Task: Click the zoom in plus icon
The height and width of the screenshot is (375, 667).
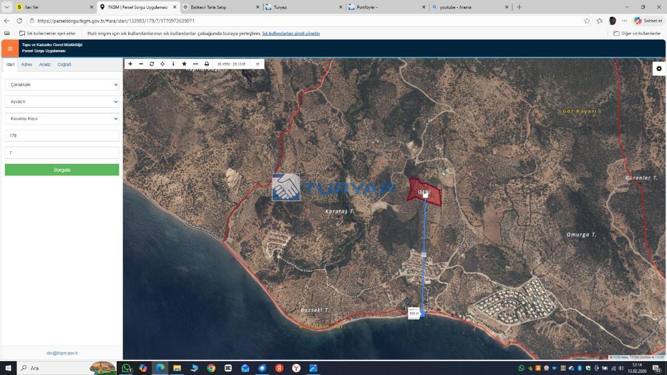Action: [130, 64]
